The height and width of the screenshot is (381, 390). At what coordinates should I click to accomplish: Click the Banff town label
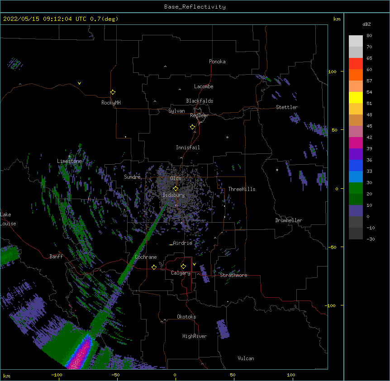(x=56, y=257)
